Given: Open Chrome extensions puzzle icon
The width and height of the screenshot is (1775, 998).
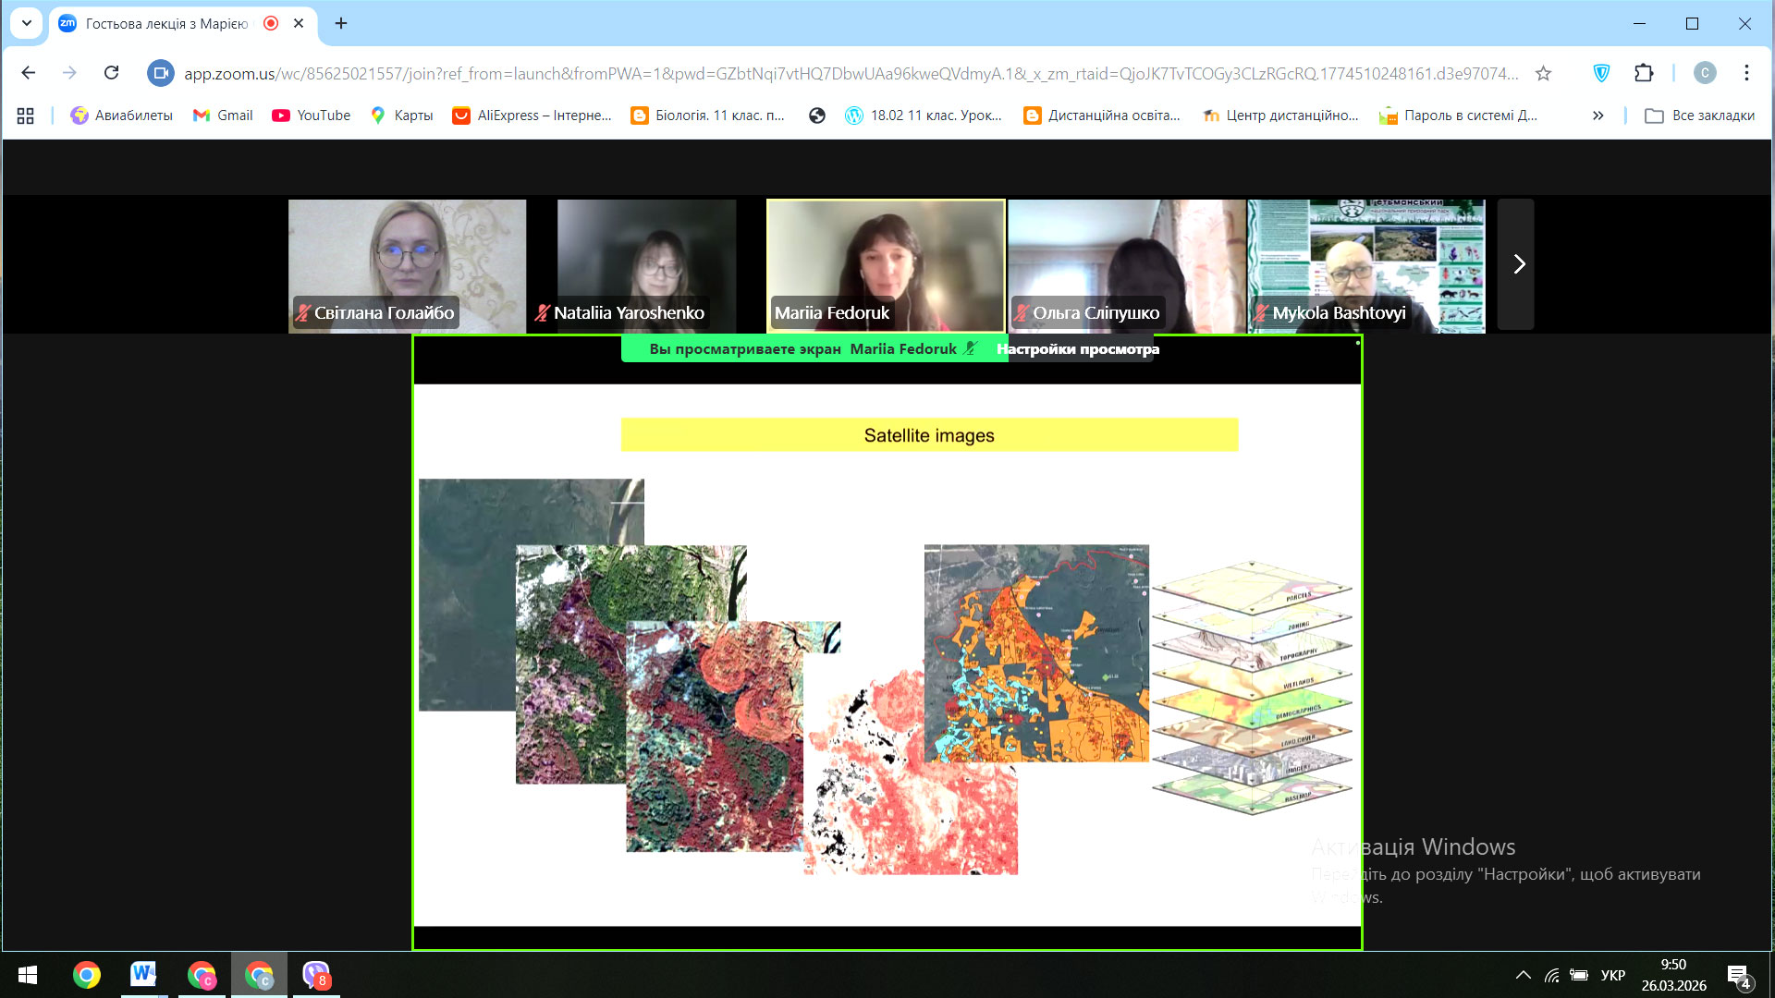Looking at the screenshot, I should click(x=1644, y=73).
